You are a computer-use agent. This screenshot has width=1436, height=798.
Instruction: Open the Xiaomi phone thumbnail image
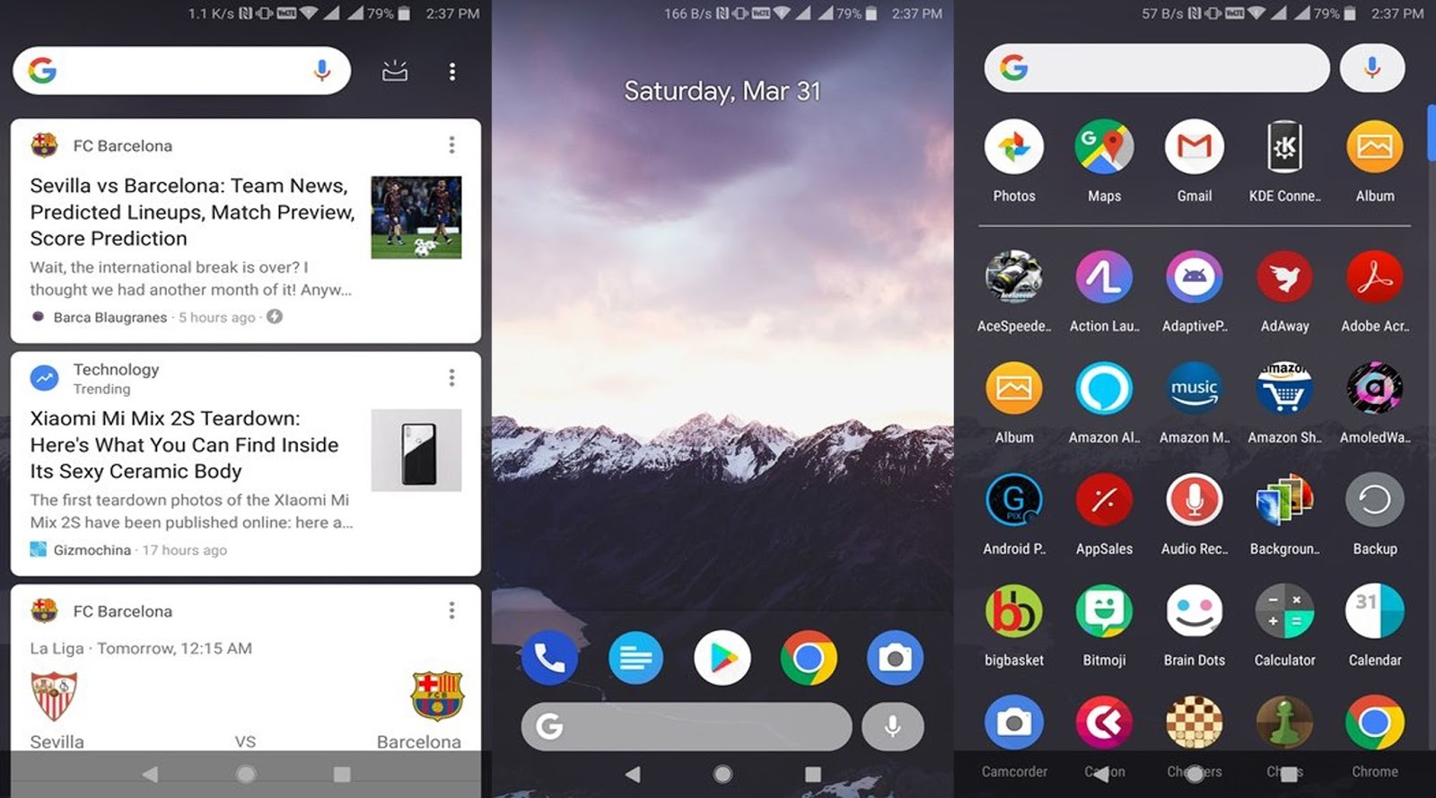[x=416, y=450]
